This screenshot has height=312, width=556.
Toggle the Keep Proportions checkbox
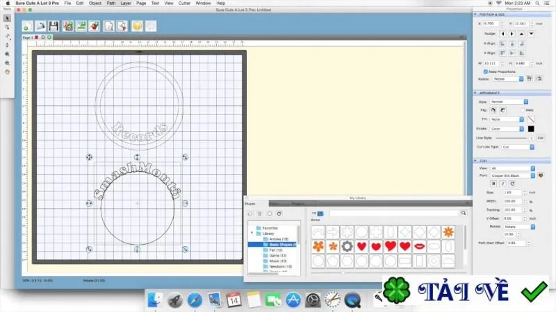point(485,71)
